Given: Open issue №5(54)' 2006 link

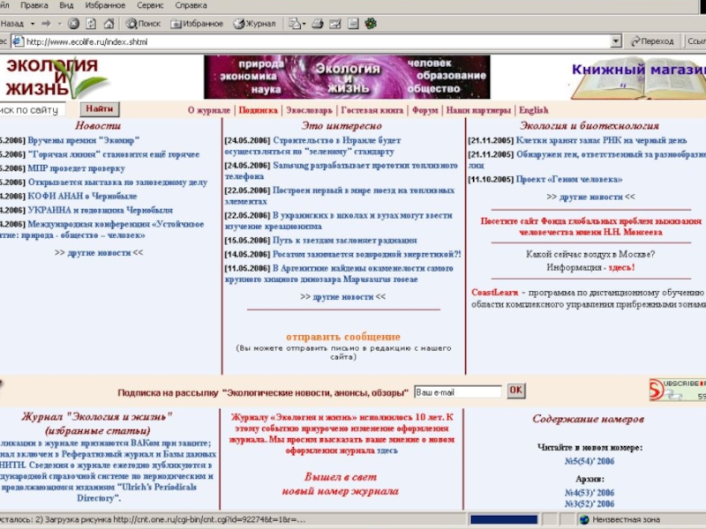Looking at the screenshot, I should point(590,461).
